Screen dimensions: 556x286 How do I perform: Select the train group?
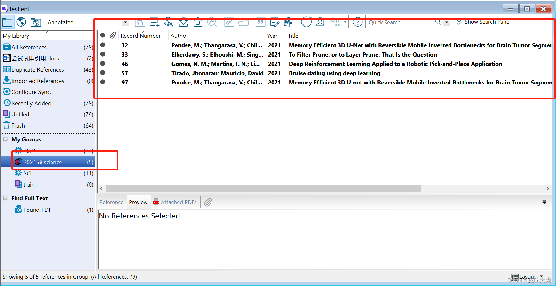[48, 184]
